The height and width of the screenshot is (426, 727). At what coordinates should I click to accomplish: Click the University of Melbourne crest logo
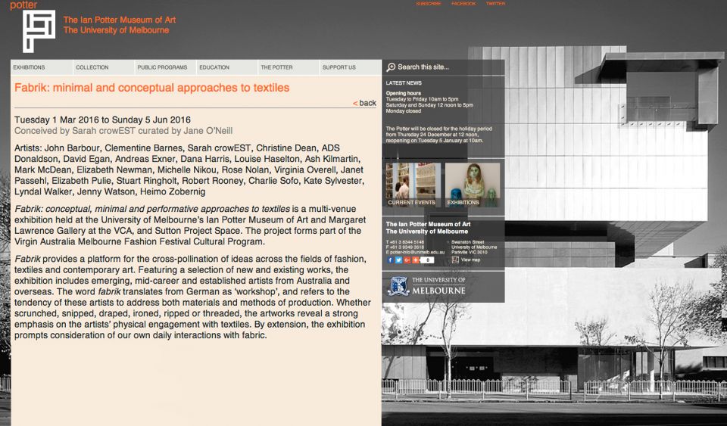(399, 286)
